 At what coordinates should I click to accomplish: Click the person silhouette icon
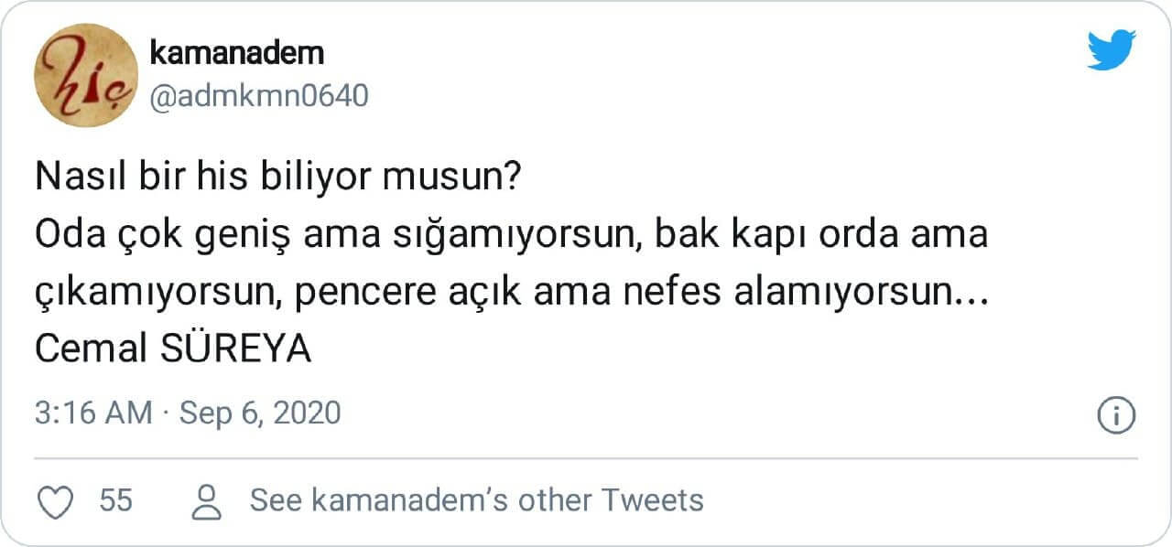click(210, 500)
